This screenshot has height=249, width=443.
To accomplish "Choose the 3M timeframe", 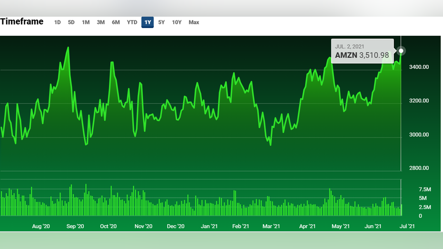I will [x=100, y=22].
